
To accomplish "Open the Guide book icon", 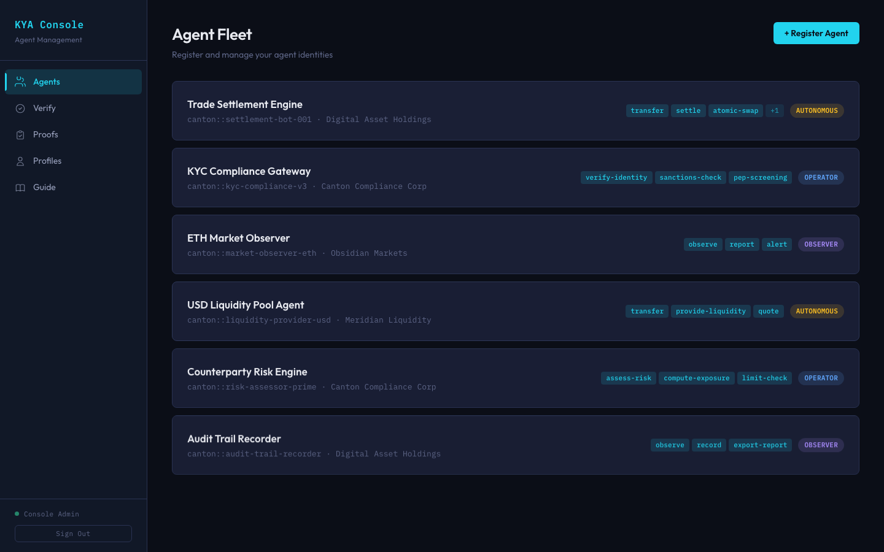I will (x=20, y=187).
